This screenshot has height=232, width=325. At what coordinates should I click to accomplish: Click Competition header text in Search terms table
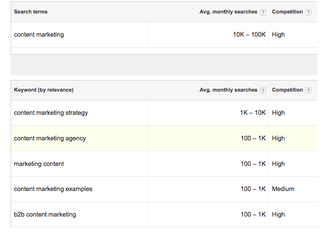click(x=287, y=12)
